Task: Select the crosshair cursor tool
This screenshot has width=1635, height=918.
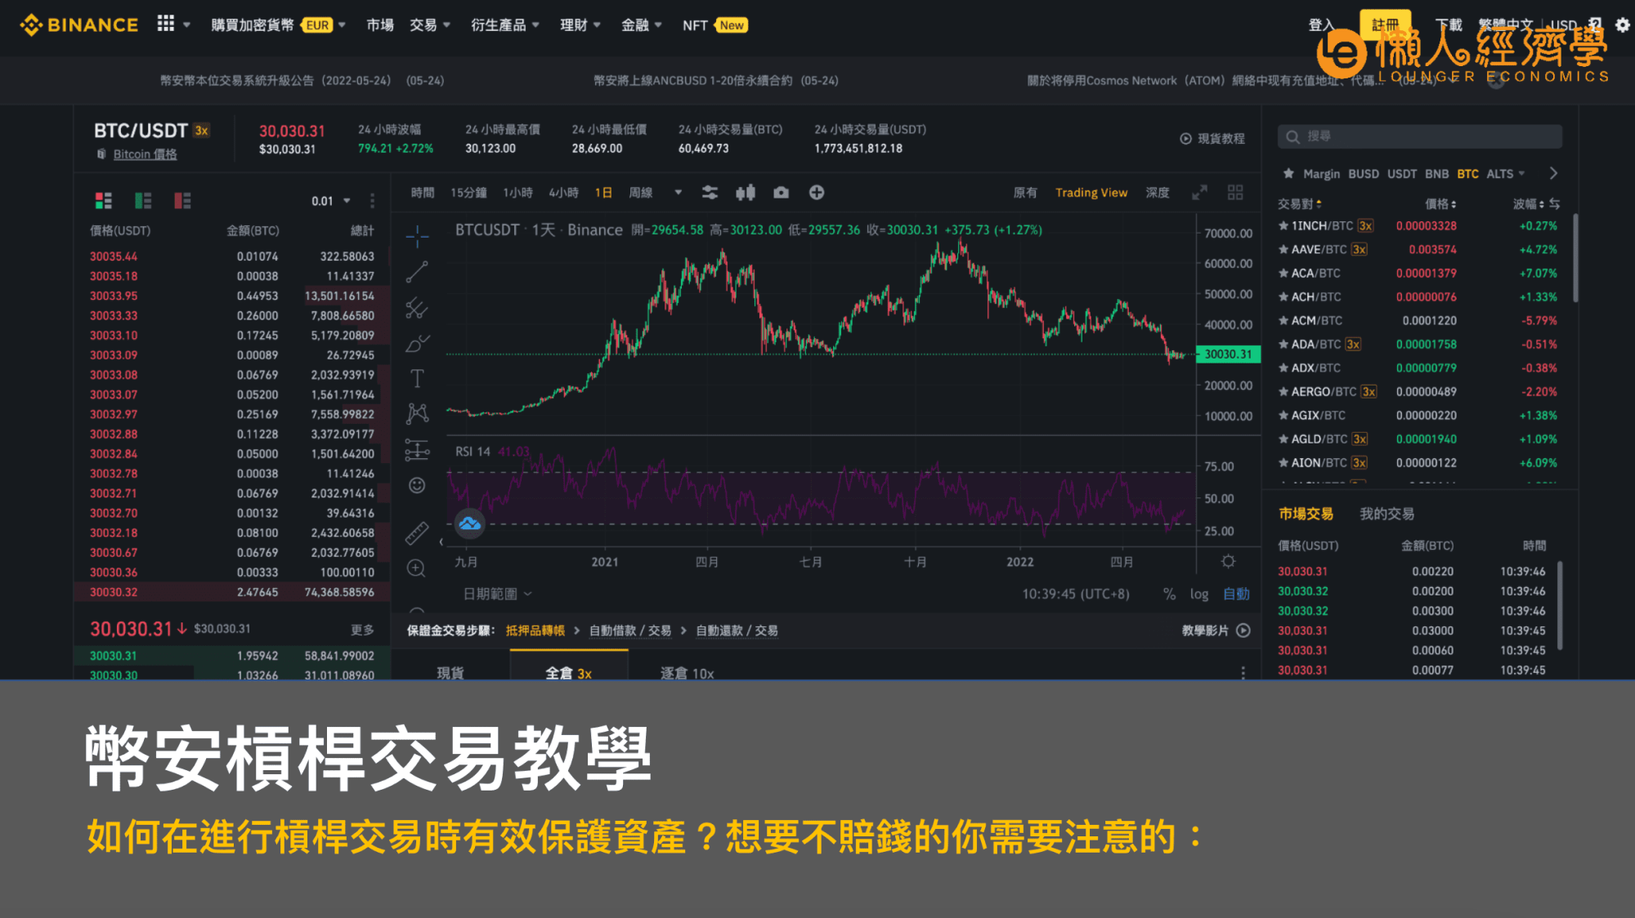Action: click(x=417, y=237)
